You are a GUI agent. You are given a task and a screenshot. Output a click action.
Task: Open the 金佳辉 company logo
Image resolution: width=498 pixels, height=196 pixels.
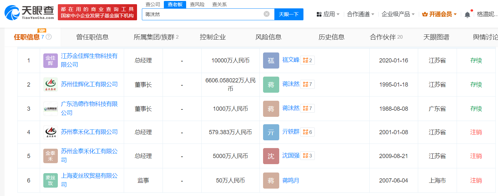click(x=50, y=61)
